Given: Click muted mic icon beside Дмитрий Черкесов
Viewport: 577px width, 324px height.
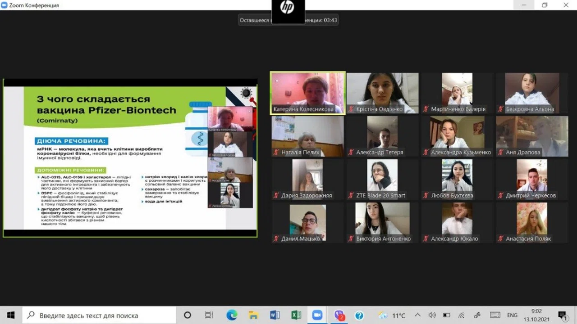Looking at the screenshot, I should [501, 196].
